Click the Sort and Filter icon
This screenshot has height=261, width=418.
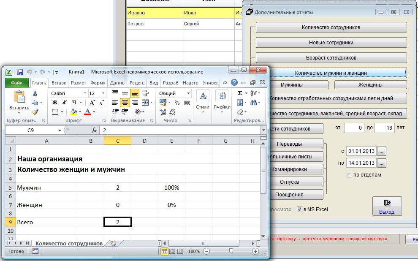tap(253, 93)
